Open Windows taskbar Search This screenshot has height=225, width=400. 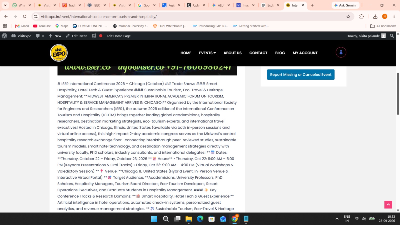(165, 219)
